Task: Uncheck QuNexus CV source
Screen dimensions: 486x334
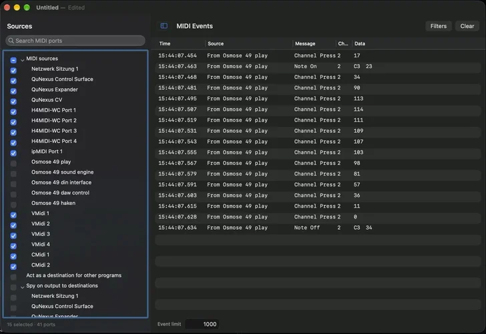Action: [13, 102]
